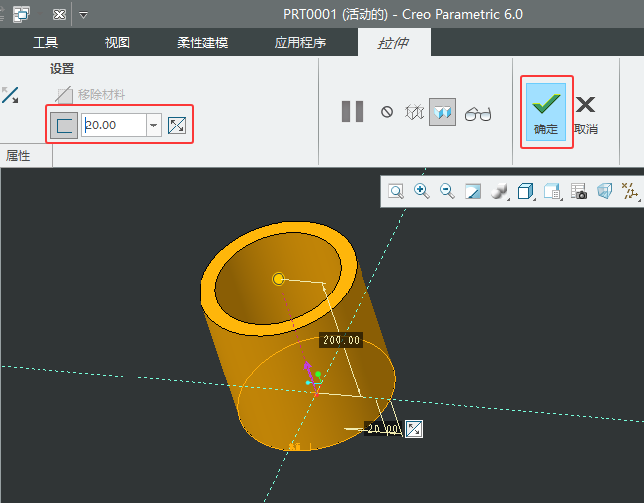
Task: Click the glasses verify-mode icon
Action: pyautogui.click(x=478, y=113)
